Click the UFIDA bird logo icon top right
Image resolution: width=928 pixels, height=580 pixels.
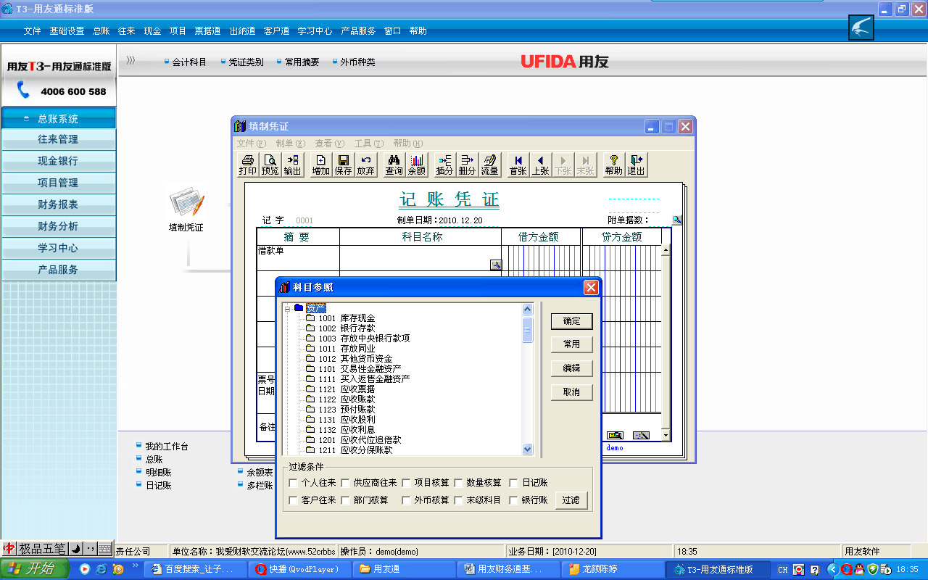click(861, 28)
